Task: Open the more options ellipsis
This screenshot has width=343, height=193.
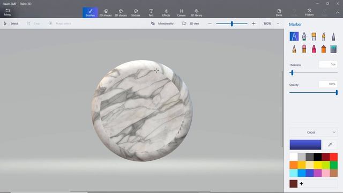Action: click(x=279, y=24)
